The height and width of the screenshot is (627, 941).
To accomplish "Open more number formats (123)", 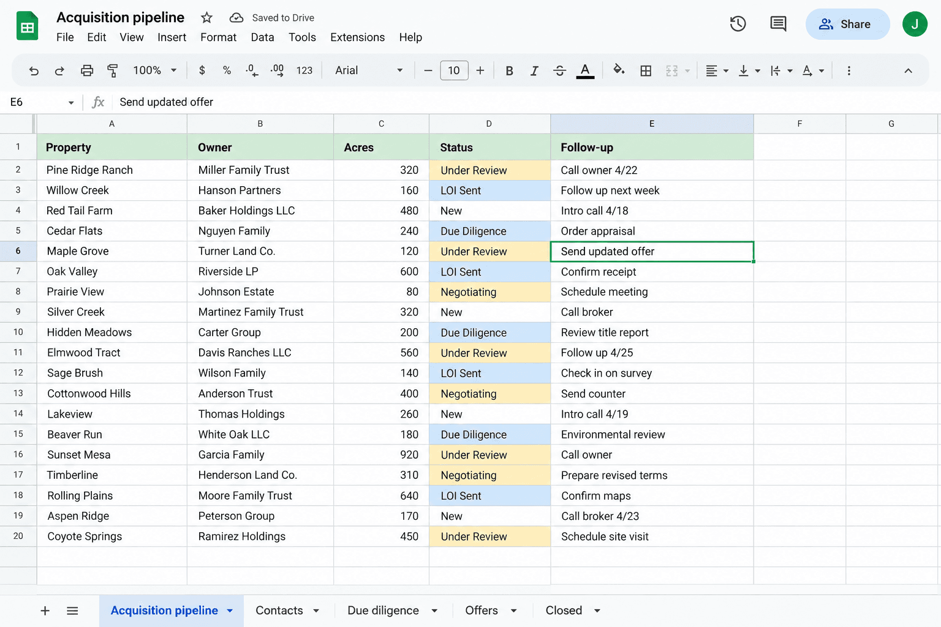I will coord(304,70).
